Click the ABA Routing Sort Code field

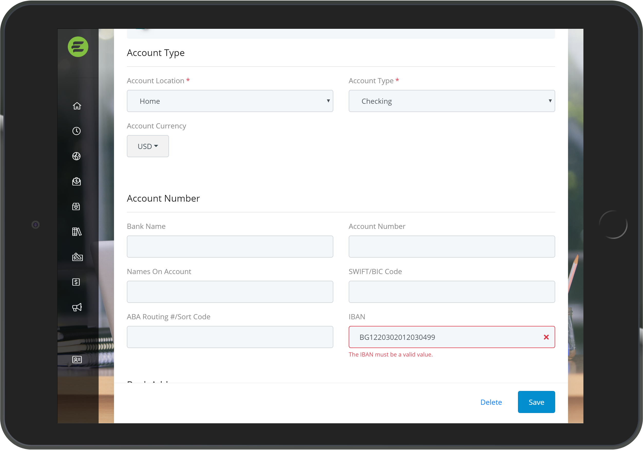pos(230,337)
